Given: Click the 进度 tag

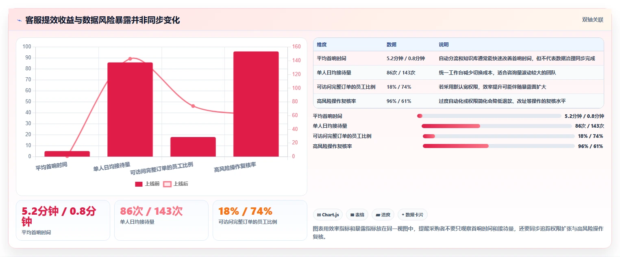Looking at the screenshot, I should [x=383, y=215].
